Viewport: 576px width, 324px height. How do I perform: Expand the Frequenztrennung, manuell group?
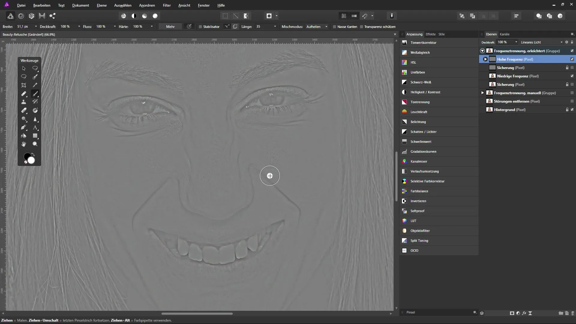[x=482, y=93]
